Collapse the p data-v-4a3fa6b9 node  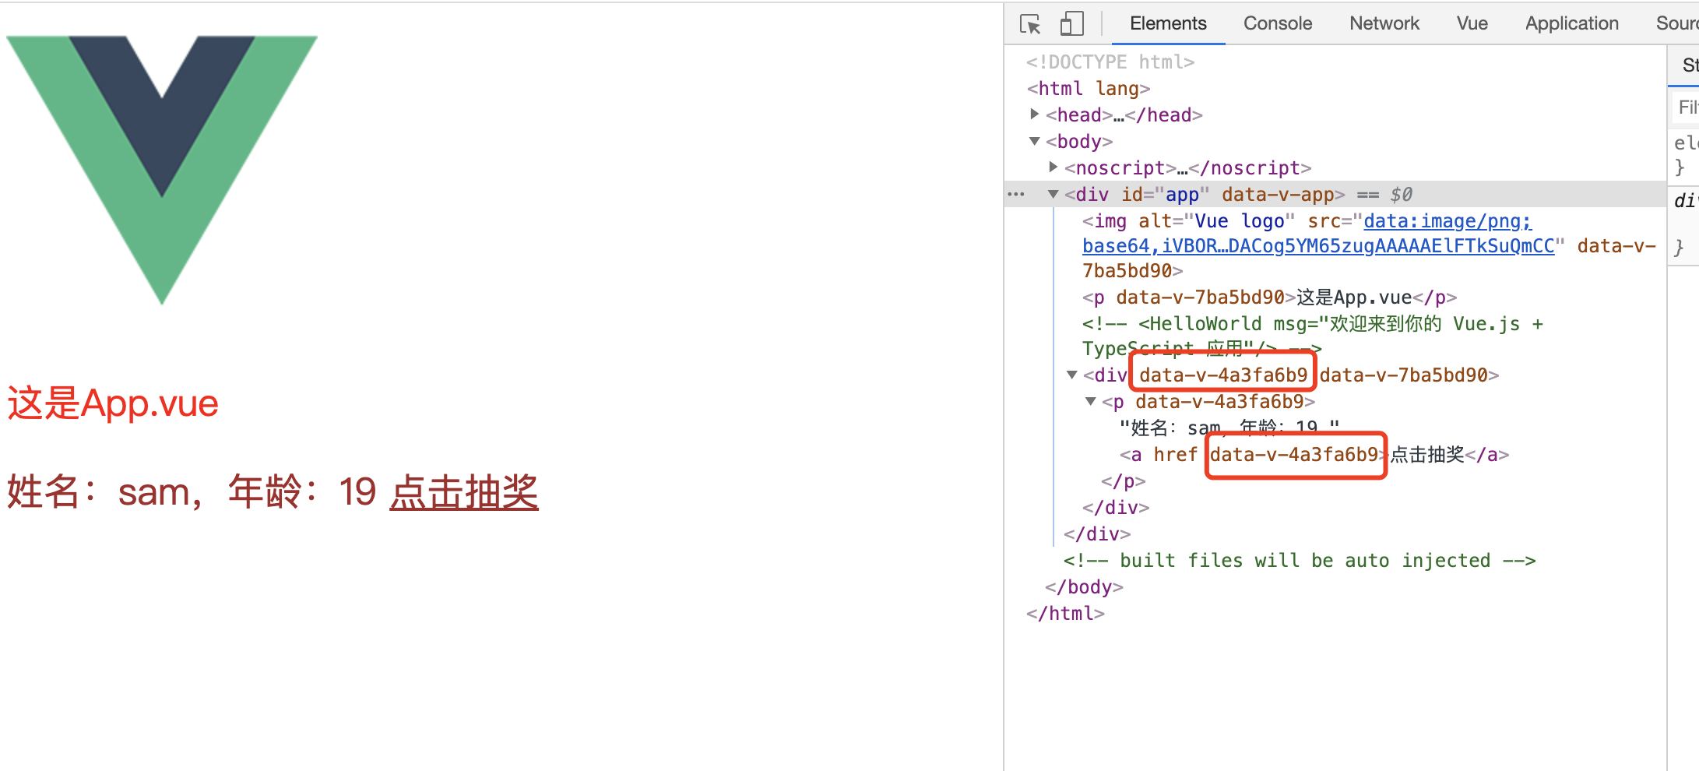click(x=1090, y=401)
